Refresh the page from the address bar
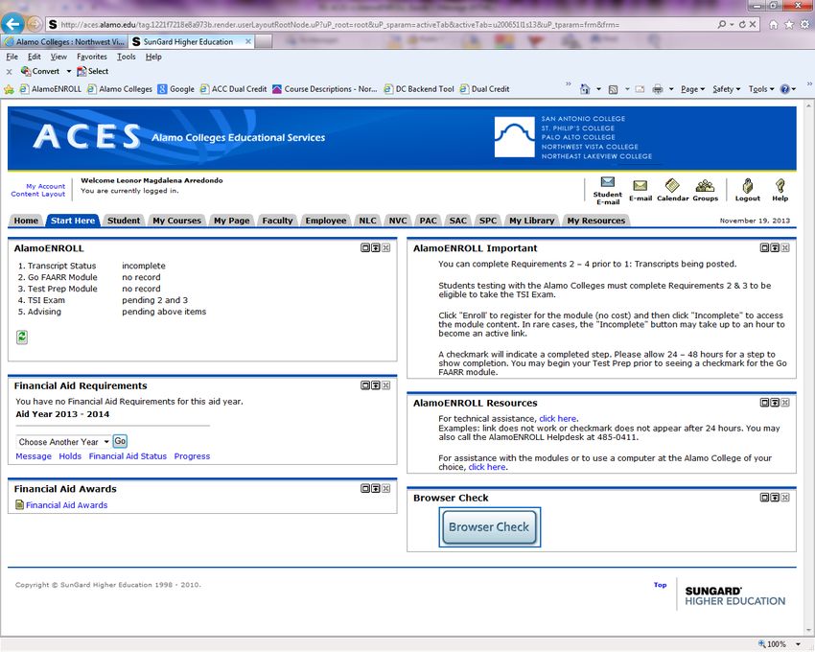Viewport: 815px width, 652px height. 742,24
